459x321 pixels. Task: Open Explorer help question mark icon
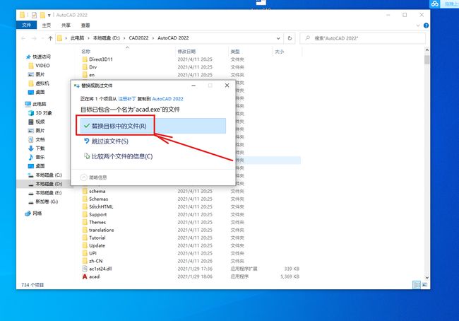(x=427, y=25)
